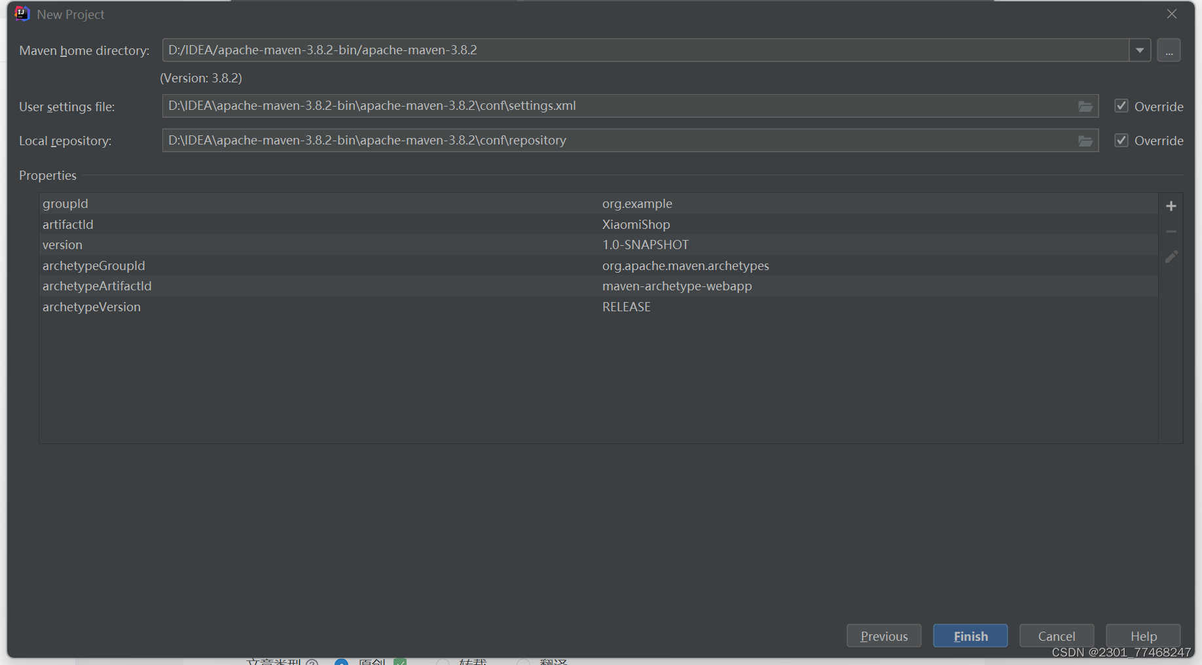Go back with the Previous button

pos(884,636)
